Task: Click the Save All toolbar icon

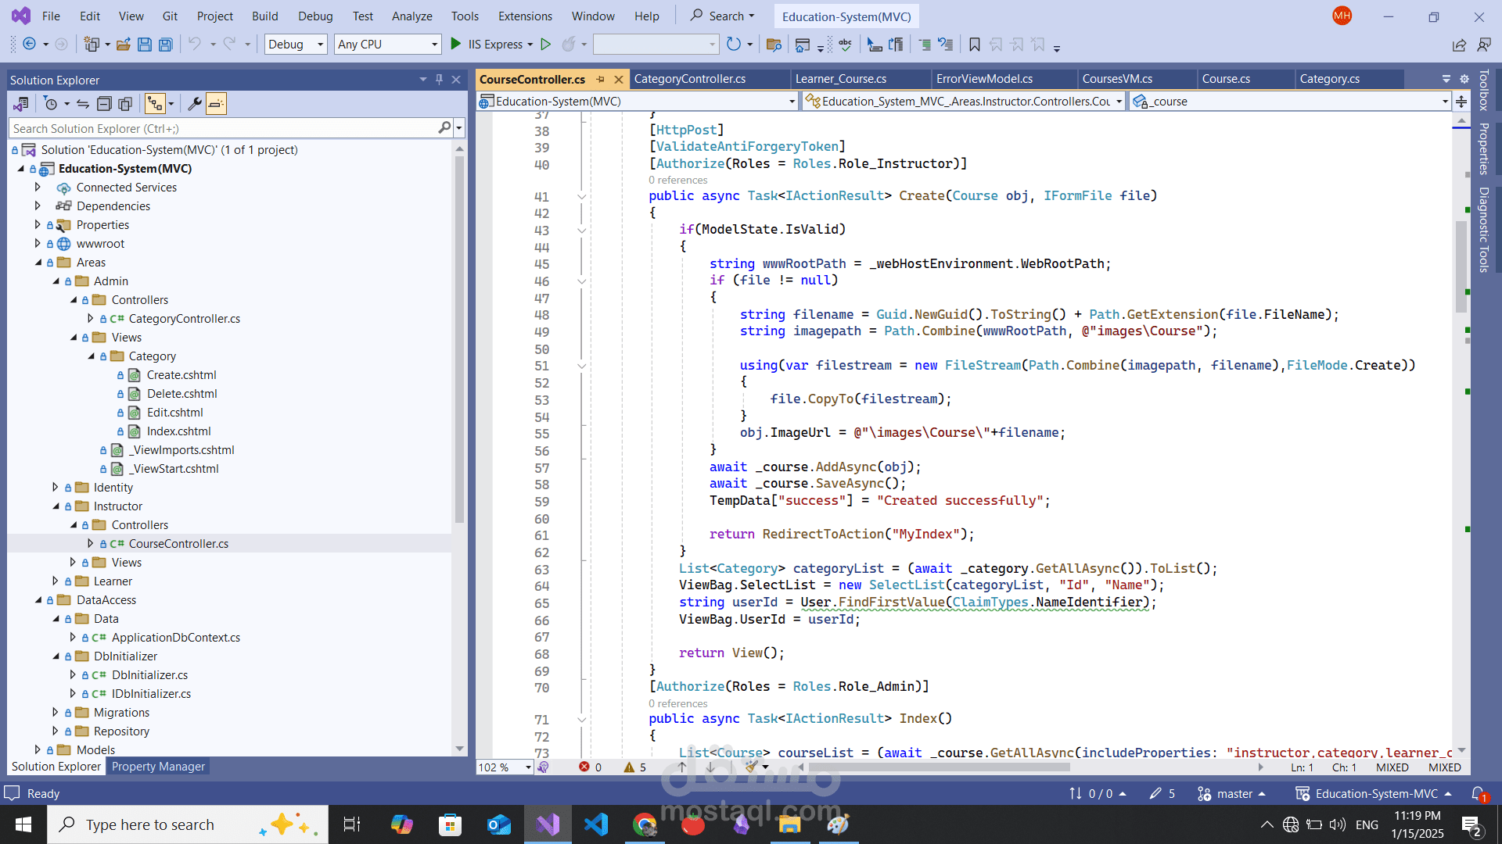Action: pos(165,45)
